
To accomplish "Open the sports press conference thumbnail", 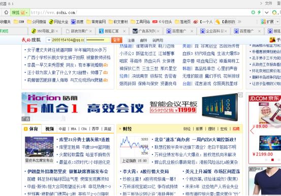I will 39,147.
